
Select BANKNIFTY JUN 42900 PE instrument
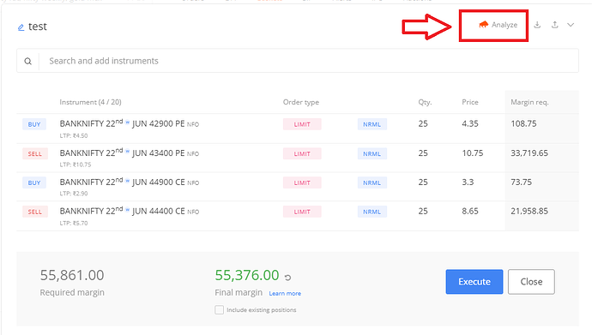pyautogui.click(x=129, y=123)
